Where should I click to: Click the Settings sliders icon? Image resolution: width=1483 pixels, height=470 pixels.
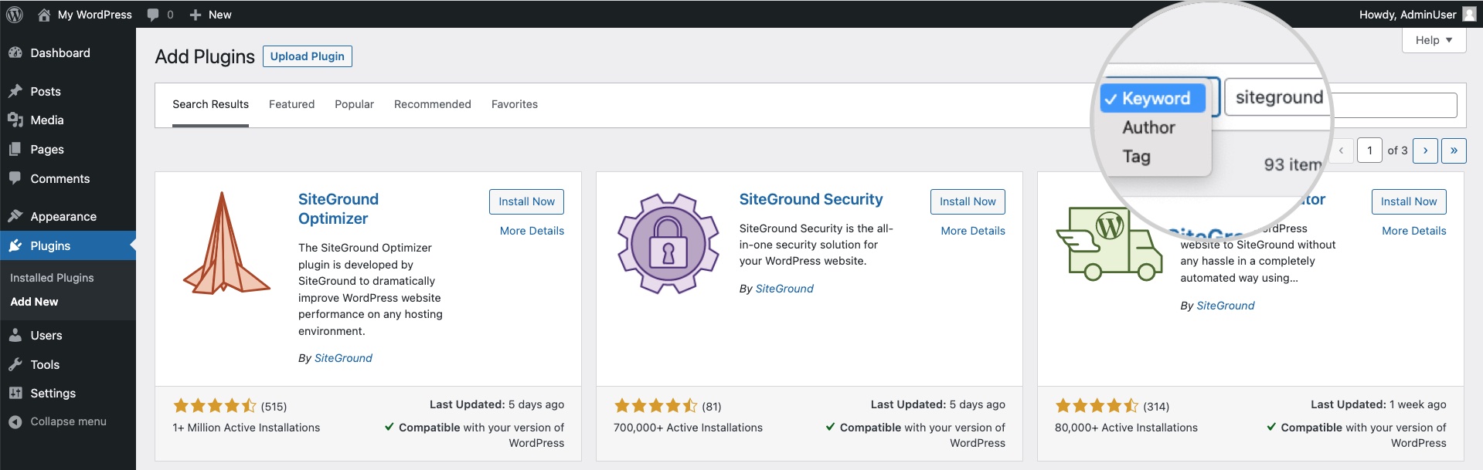(x=15, y=393)
